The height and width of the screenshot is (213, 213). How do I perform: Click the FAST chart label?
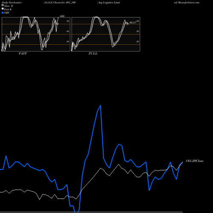(x=23, y=54)
